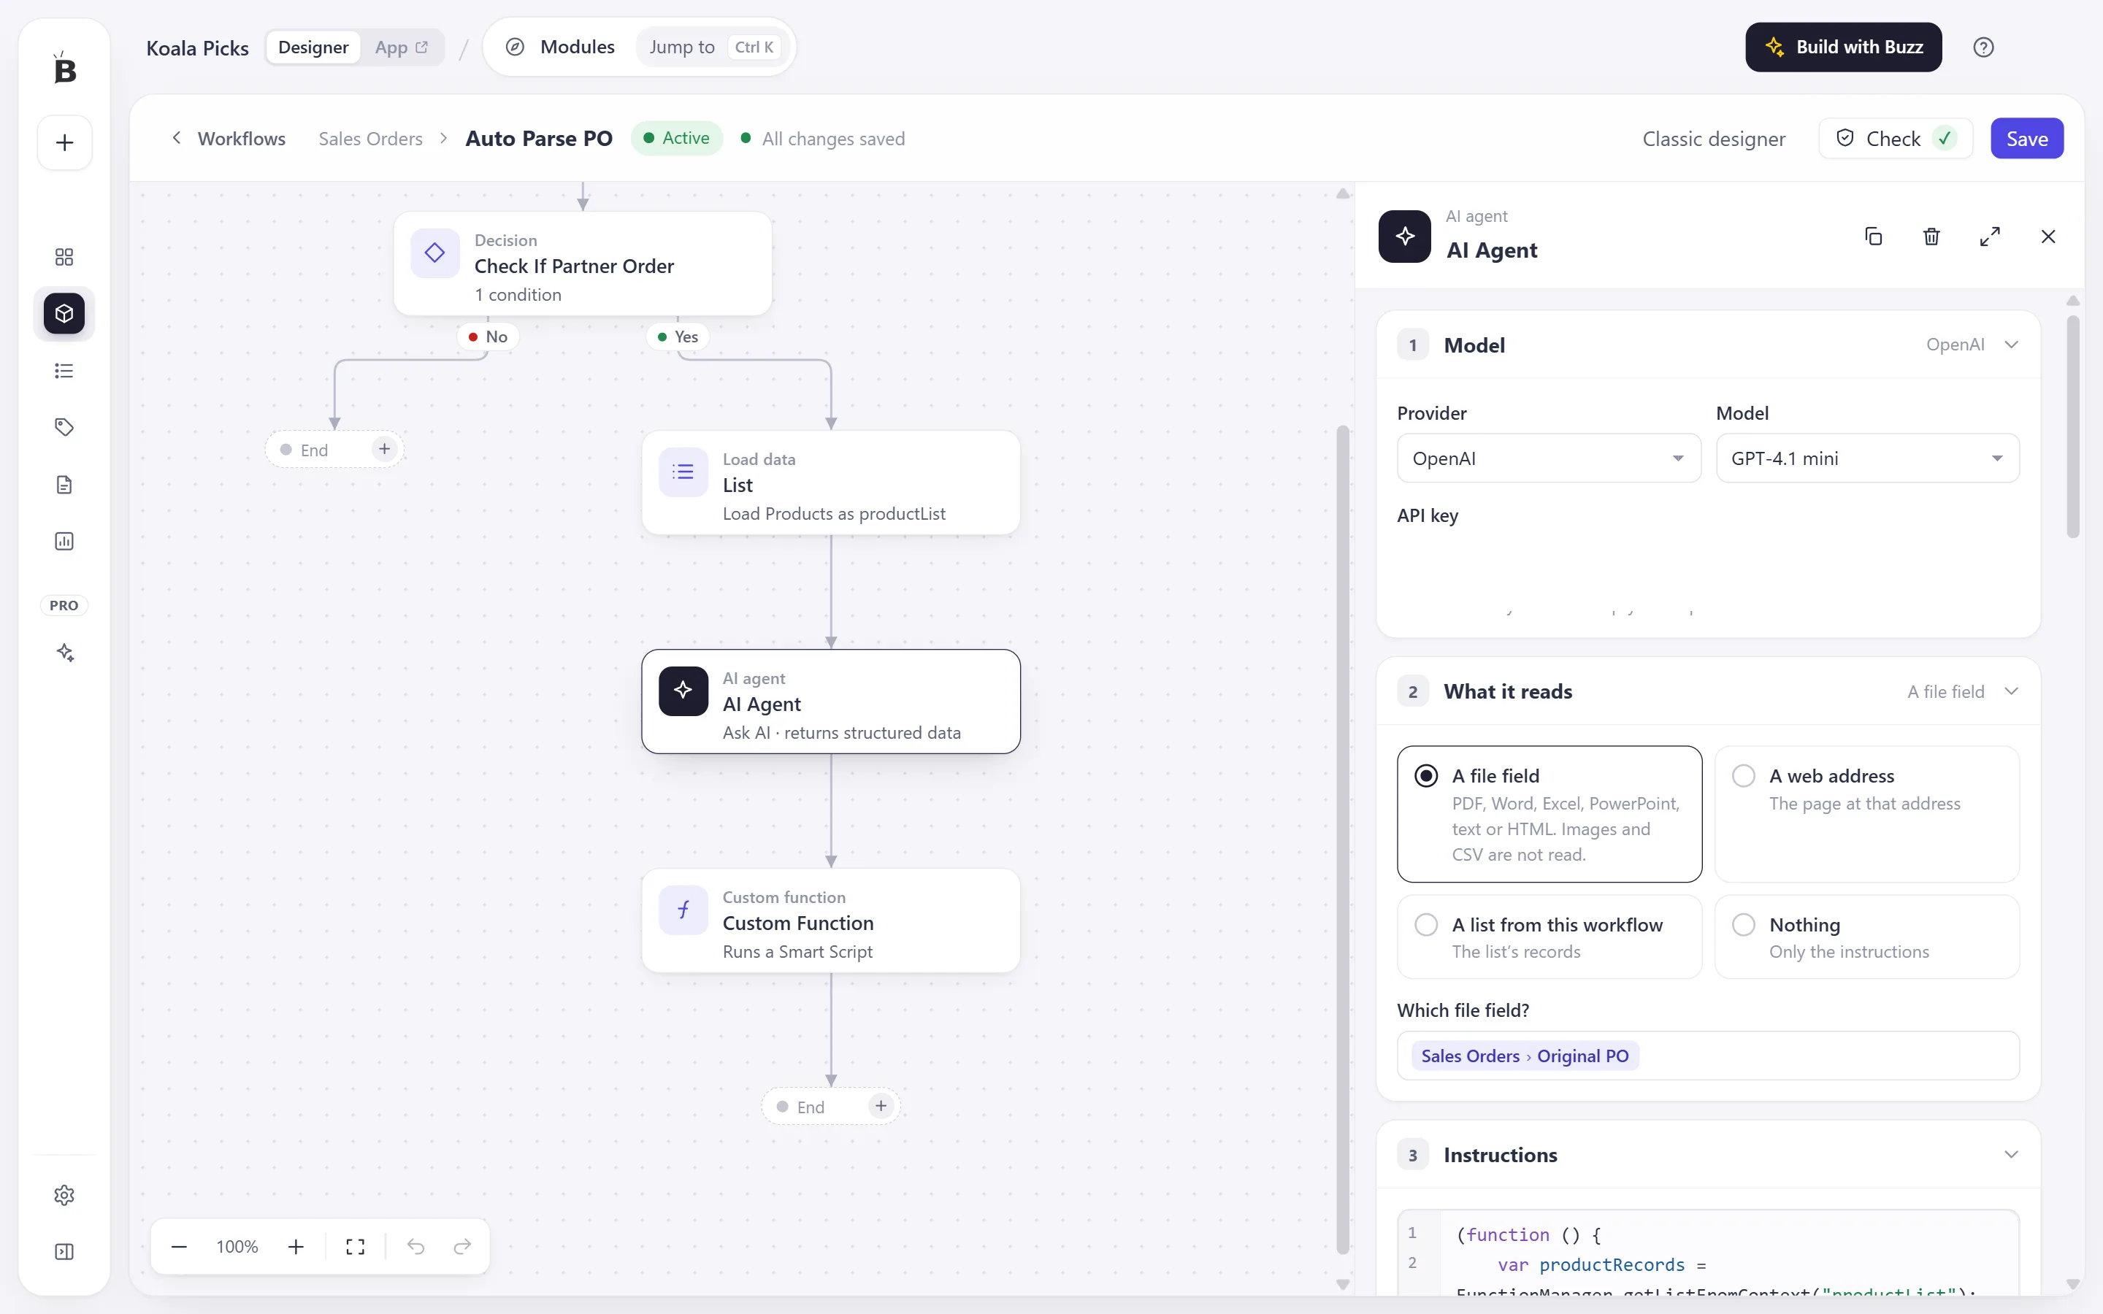
Task: Fit the workflow to screen using the fullscreen icon
Action: pyautogui.click(x=356, y=1247)
